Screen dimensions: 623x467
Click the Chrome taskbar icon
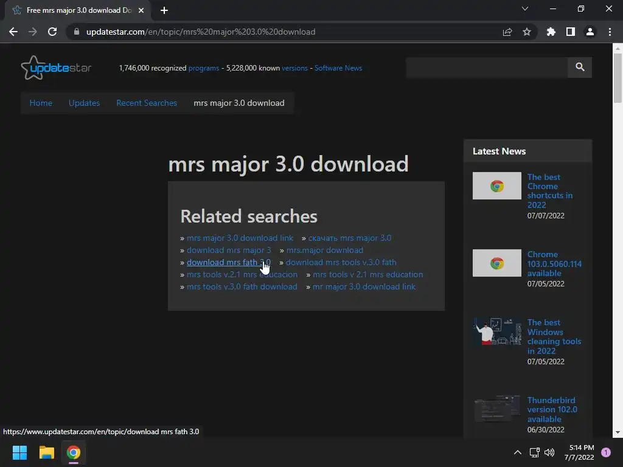coord(74,452)
